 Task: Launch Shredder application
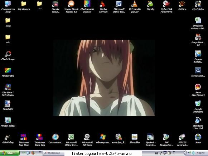coord(135,139)
